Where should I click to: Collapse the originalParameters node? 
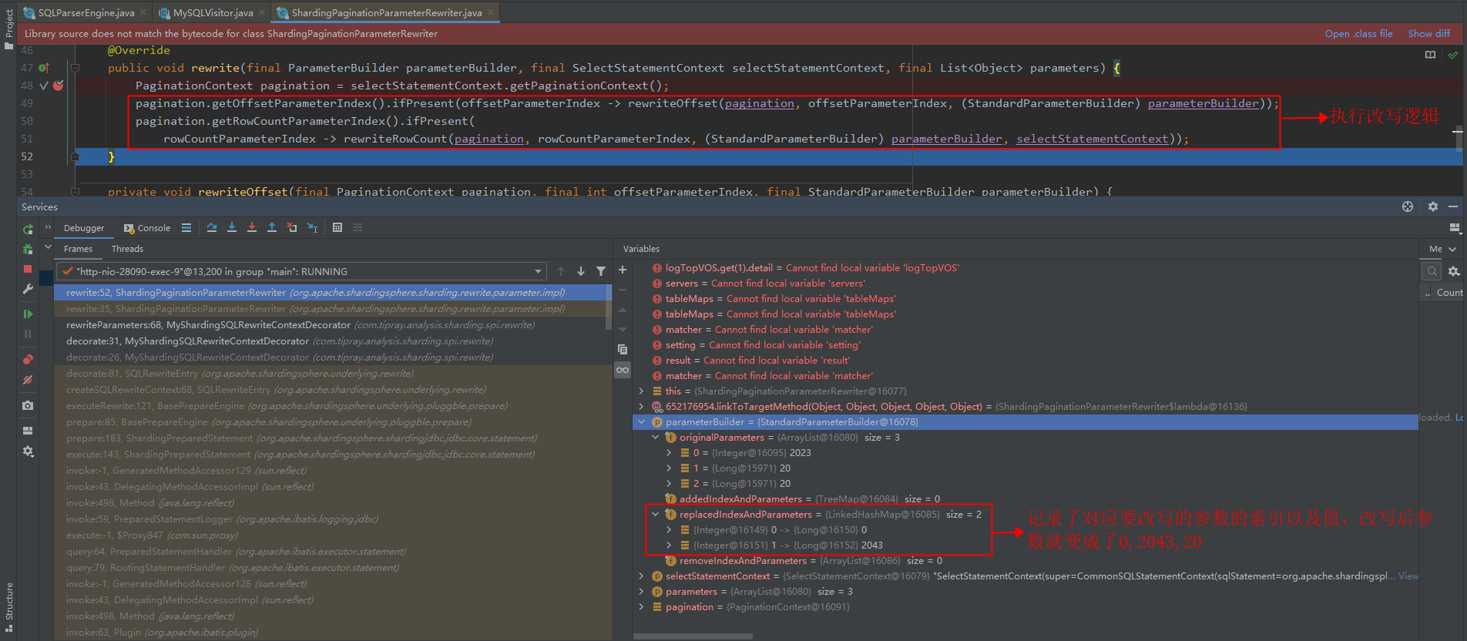656,438
